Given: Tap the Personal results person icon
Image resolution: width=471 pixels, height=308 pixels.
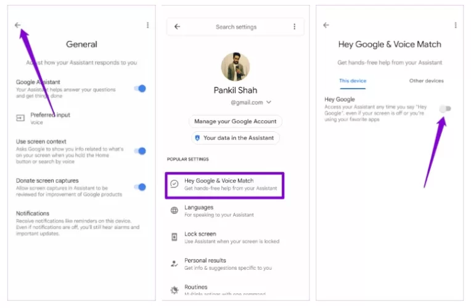Looking at the screenshot, I should pos(174,263).
